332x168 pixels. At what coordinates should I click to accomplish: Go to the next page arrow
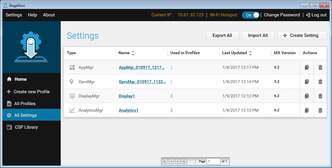pos(178,161)
